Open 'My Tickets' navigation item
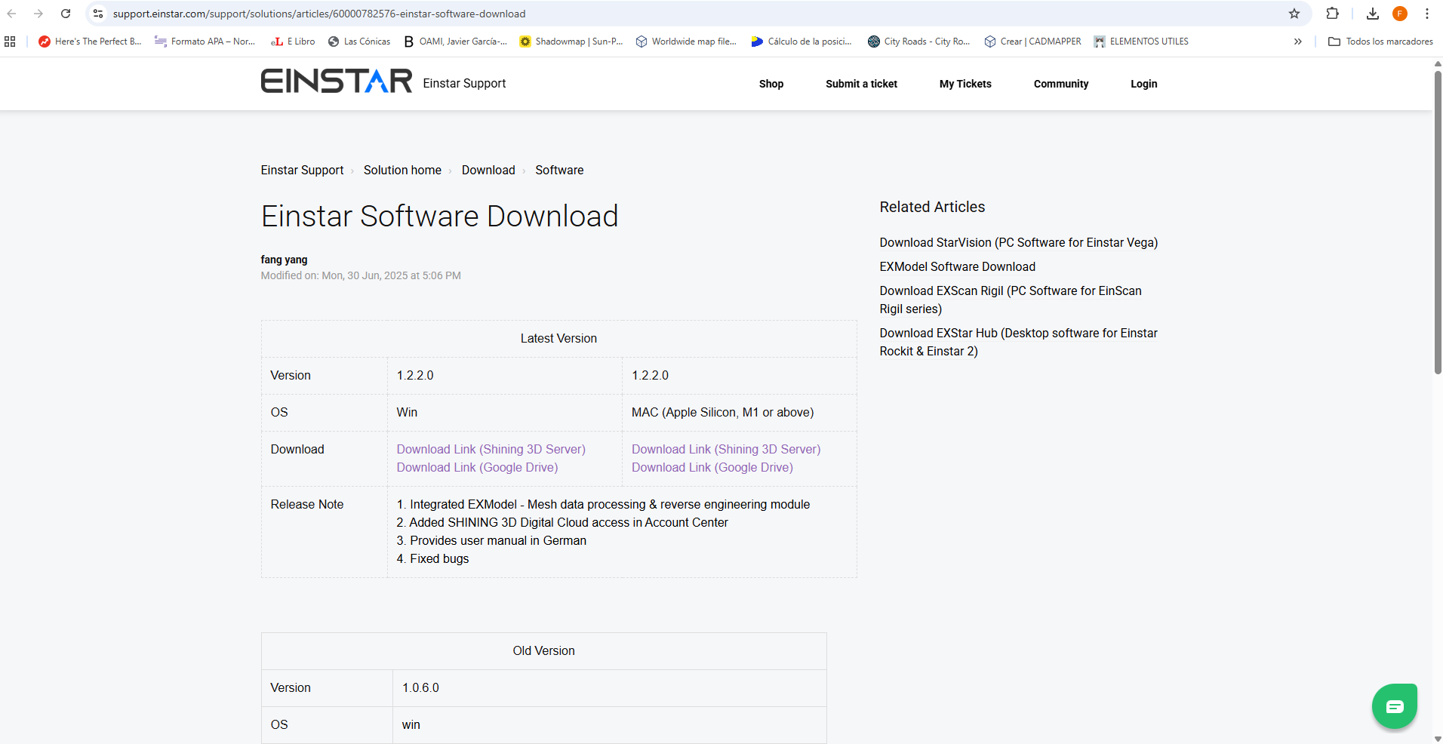The image size is (1443, 744). coord(965,84)
